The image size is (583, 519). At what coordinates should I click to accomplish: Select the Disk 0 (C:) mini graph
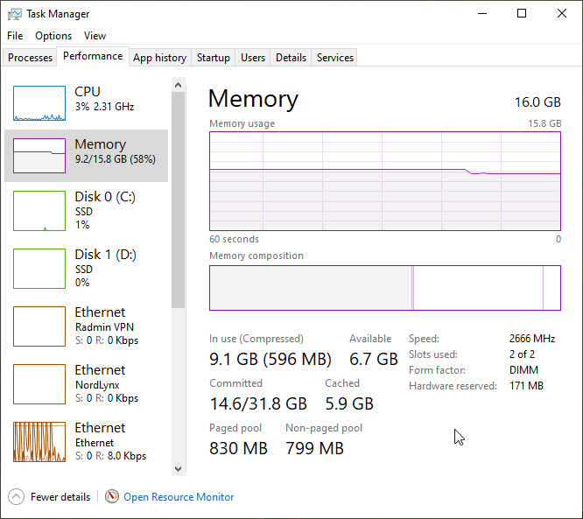39,211
